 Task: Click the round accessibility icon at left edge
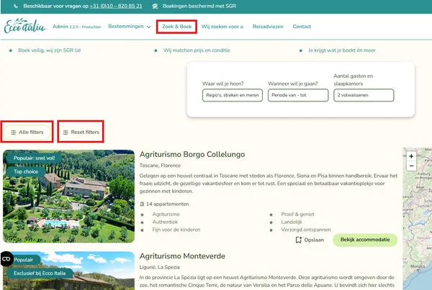6,258
